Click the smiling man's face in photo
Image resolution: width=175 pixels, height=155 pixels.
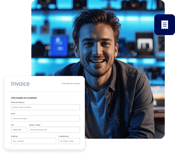(x=97, y=50)
